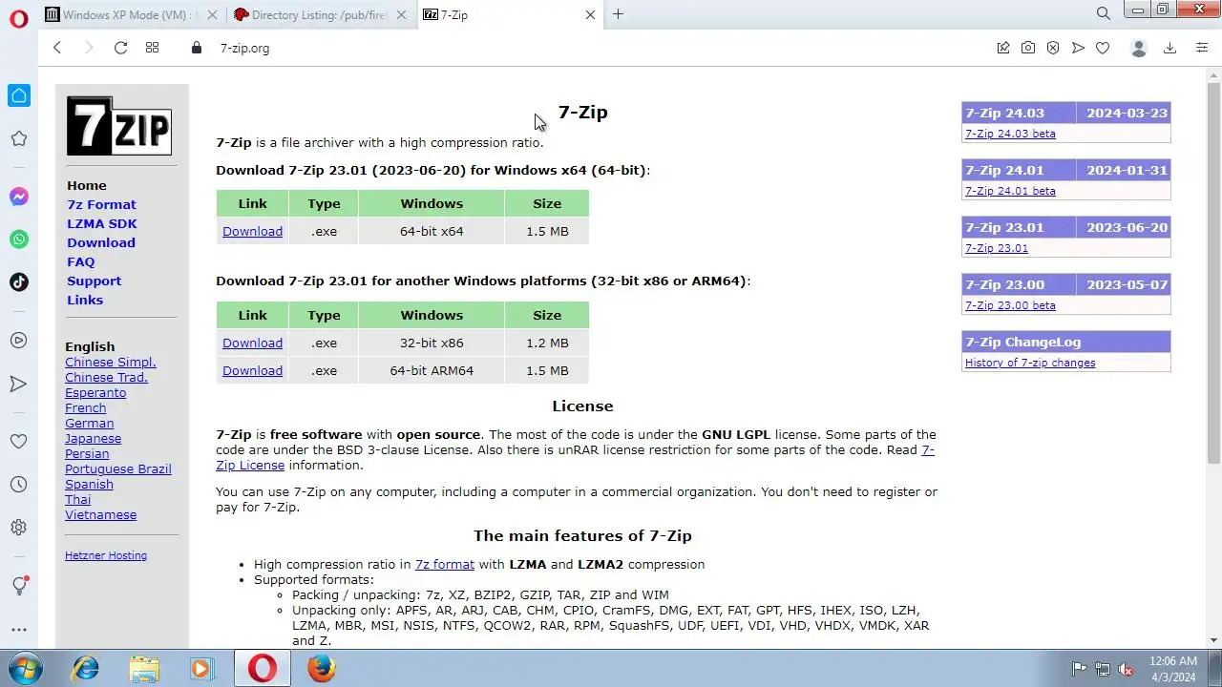Open the snapshot camera tool
1222x687 pixels.
tap(1028, 48)
